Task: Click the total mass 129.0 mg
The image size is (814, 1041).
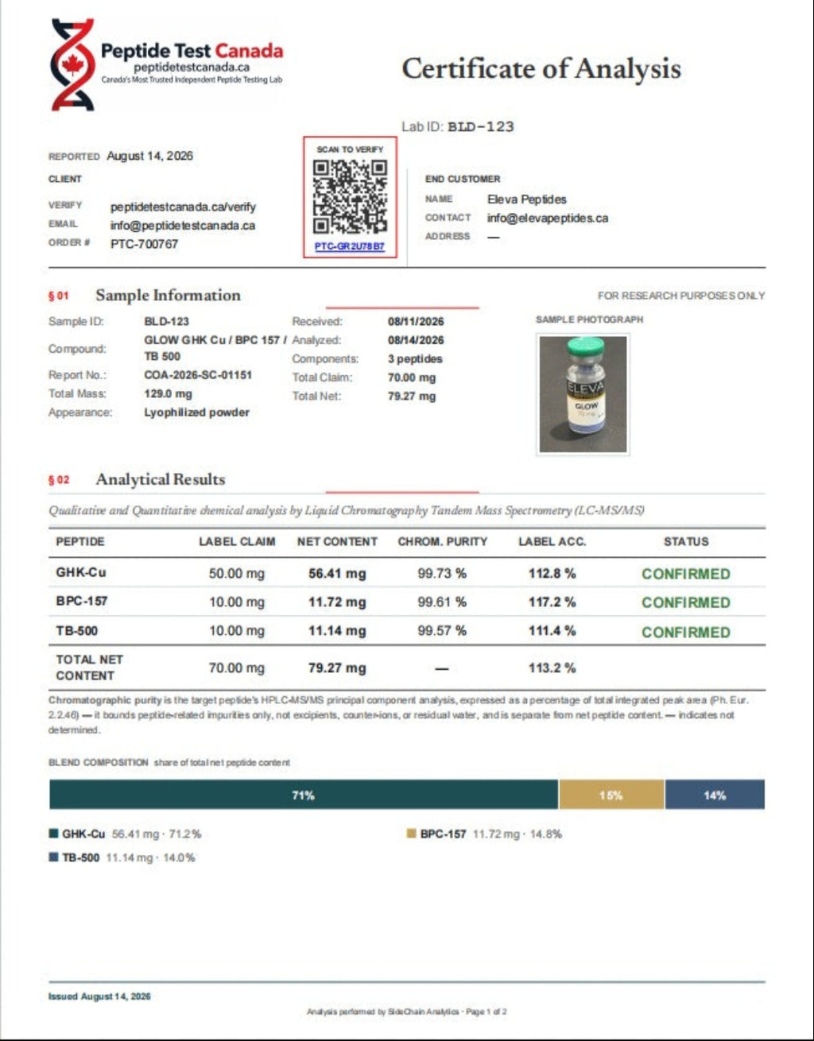Action: click(x=168, y=393)
